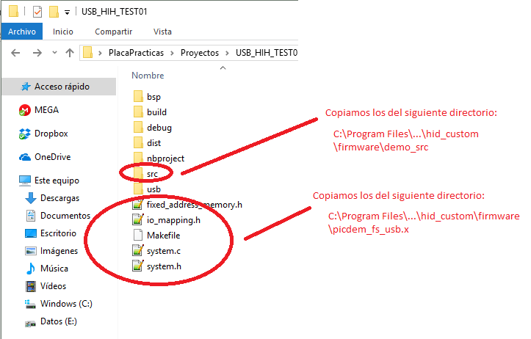Select the debug folder
Image resolution: width=531 pixels, height=339 pixels.
[159, 128]
